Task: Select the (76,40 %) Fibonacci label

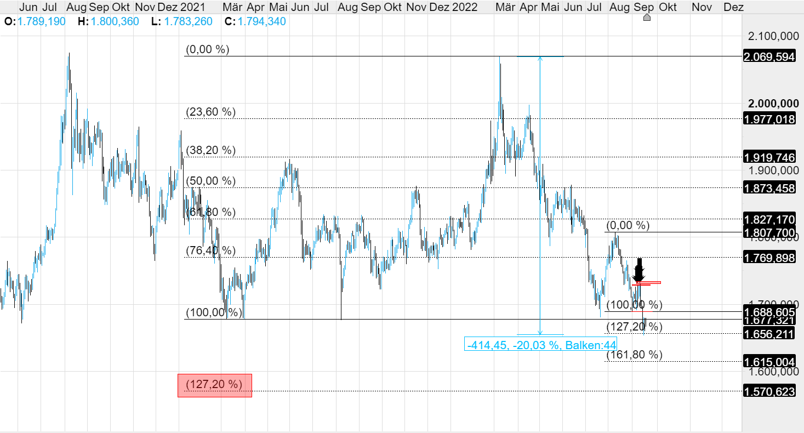Action: (211, 250)
